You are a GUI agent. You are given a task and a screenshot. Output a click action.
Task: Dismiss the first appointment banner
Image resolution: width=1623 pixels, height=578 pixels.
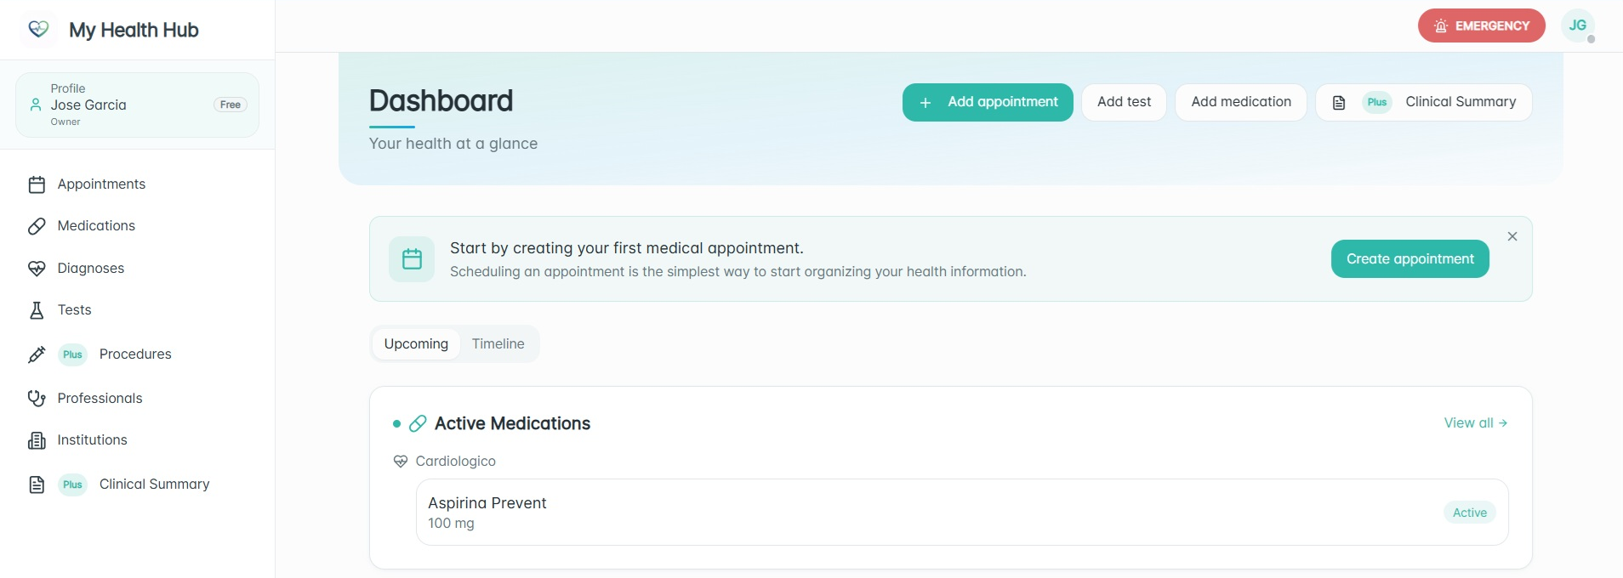coord(1512,236)
